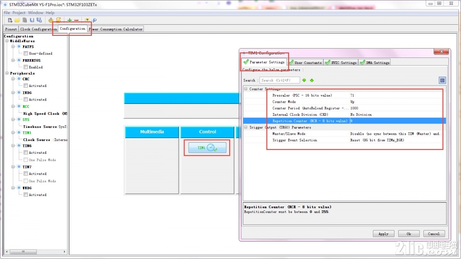The height and width of the screenshot is (259, 461).
Task: Click the search update toolbar icon
Action: 94,20
